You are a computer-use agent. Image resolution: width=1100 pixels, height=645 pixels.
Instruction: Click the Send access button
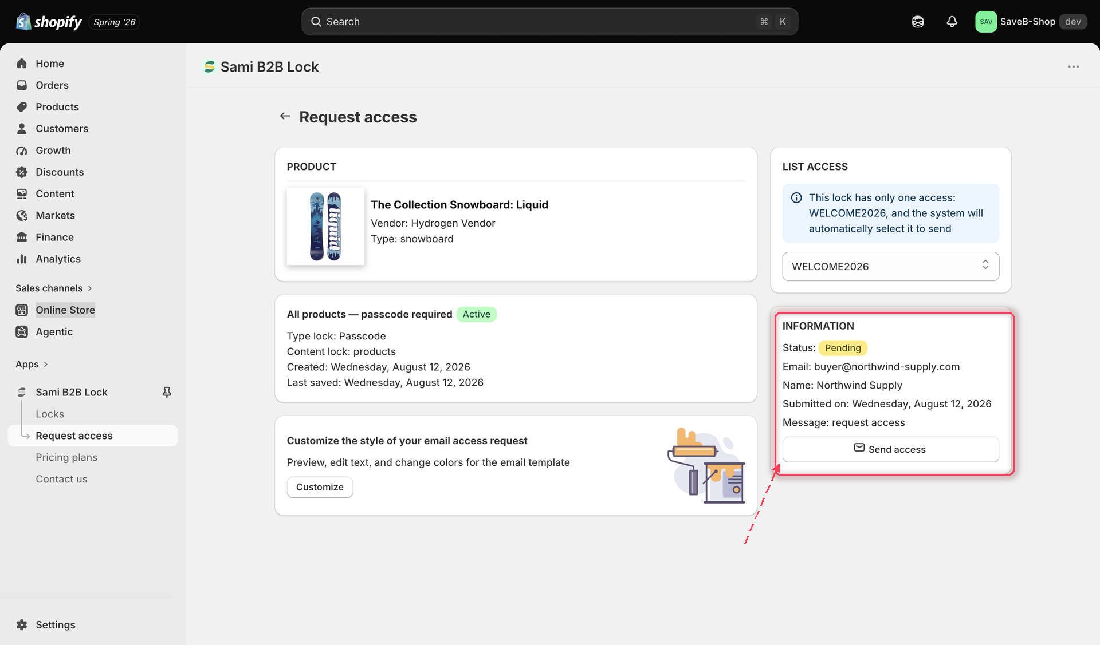tap(890, 449)
